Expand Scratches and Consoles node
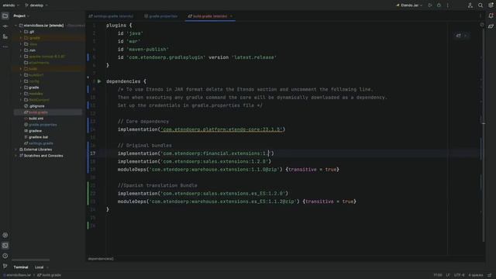The width and height of the screenshot is (496, 279). coord(15,156)
